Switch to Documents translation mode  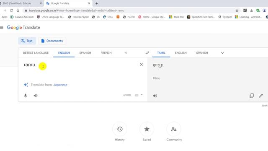coord(52,41)
